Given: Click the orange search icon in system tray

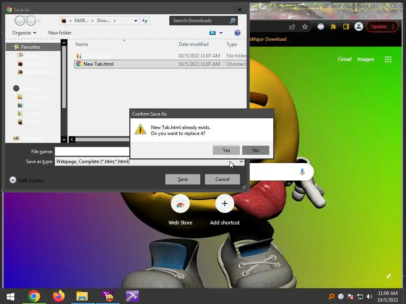Looking at the screenshot, I should [x=331, y=296].
